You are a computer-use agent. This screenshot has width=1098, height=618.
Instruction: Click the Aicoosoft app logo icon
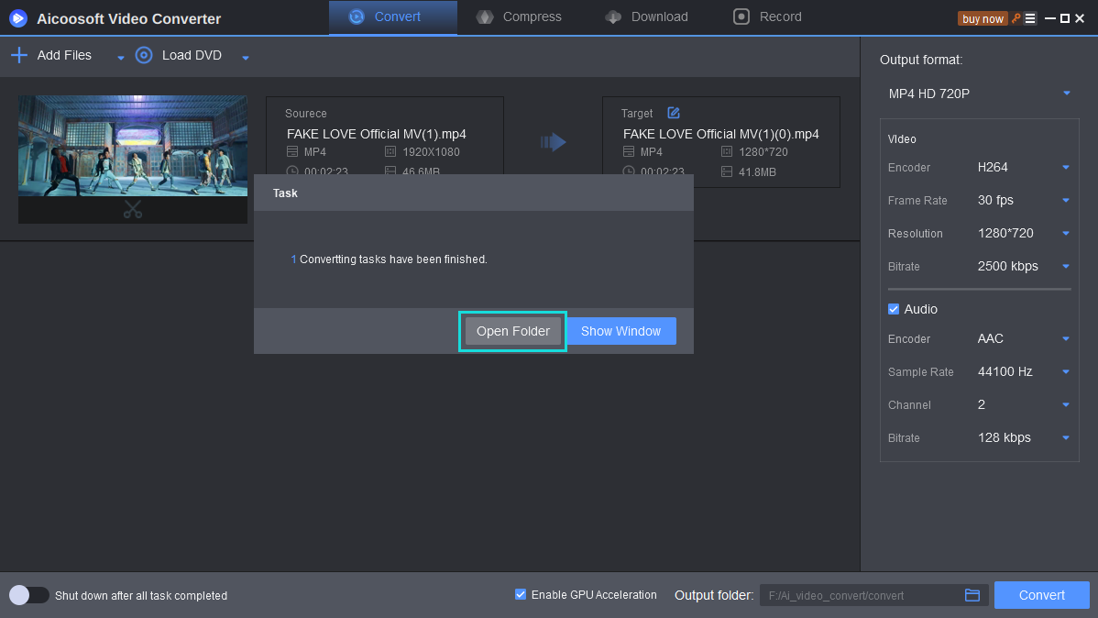click(x=18, y=18)
